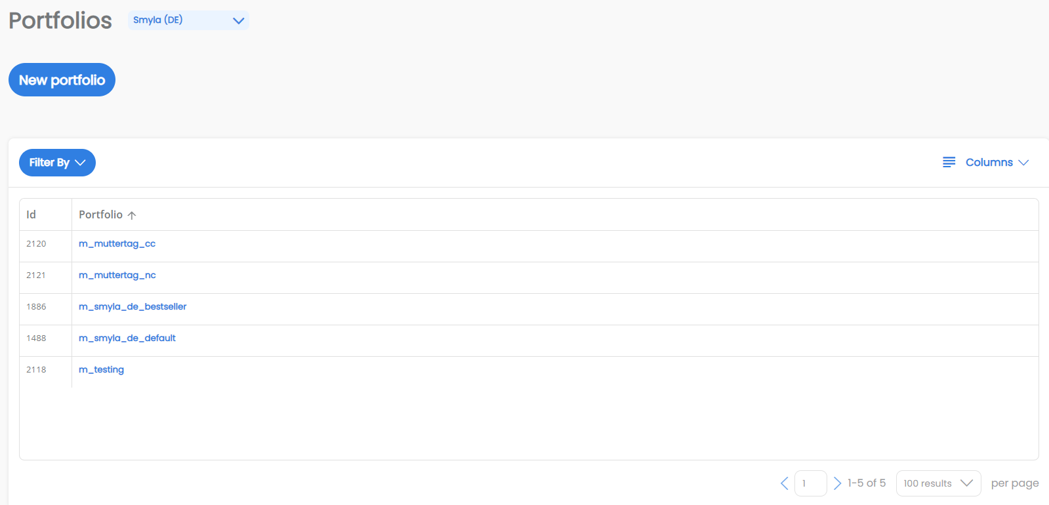Click the next page chevron

pyautogui.click(x=838, y=483)
